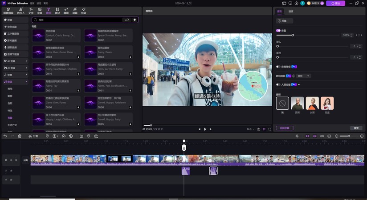This screenshot has height=200, width=367.
Task: Take a snapshot of the preview
Action: tap(258, 129)
